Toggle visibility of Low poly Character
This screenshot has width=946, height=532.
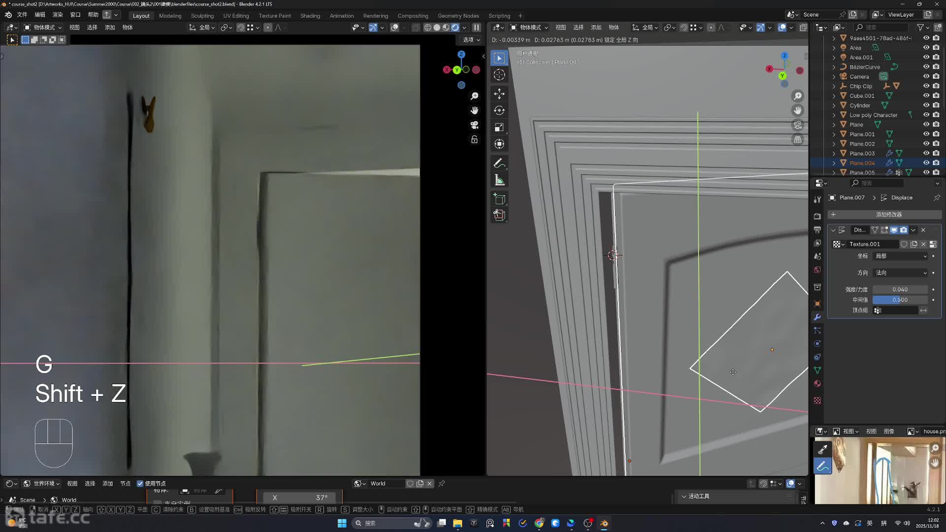[926, 115]
